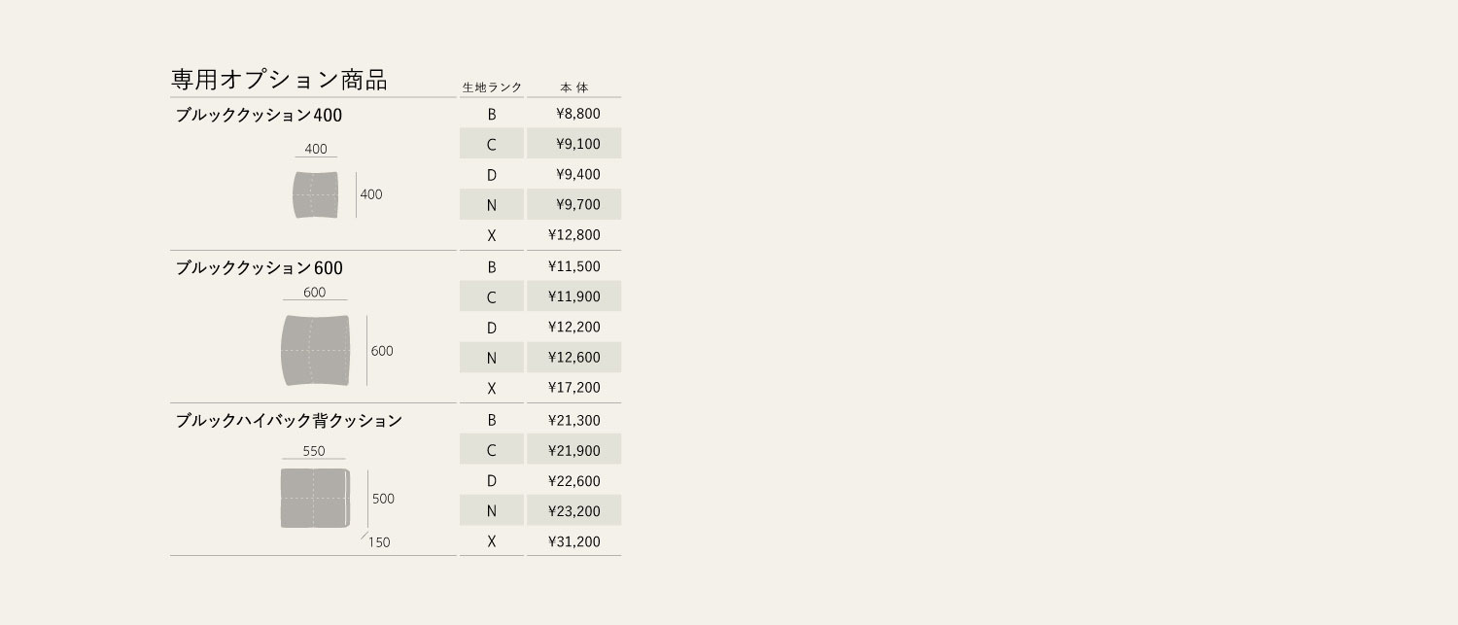
Task: Click the 150 depth dimension label
Action: pyautogui.click(x=379, y=542)
